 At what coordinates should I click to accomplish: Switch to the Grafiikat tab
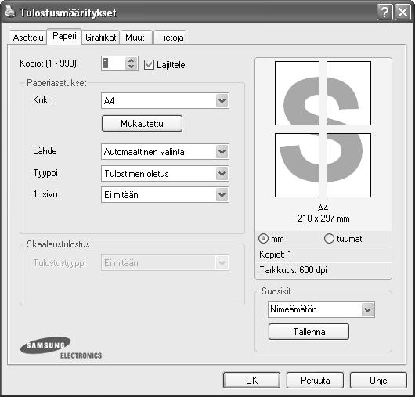101,38
